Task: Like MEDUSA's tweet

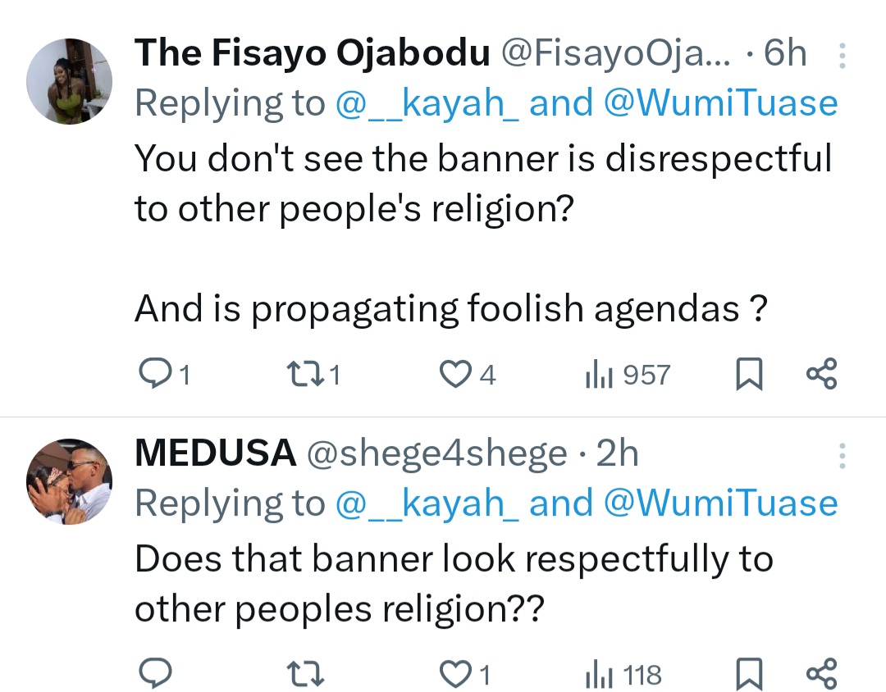Action: [x=454, y=675]
